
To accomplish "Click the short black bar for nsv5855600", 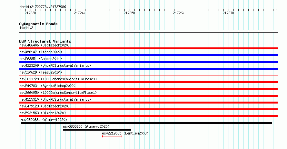I will tap(97, 130).
